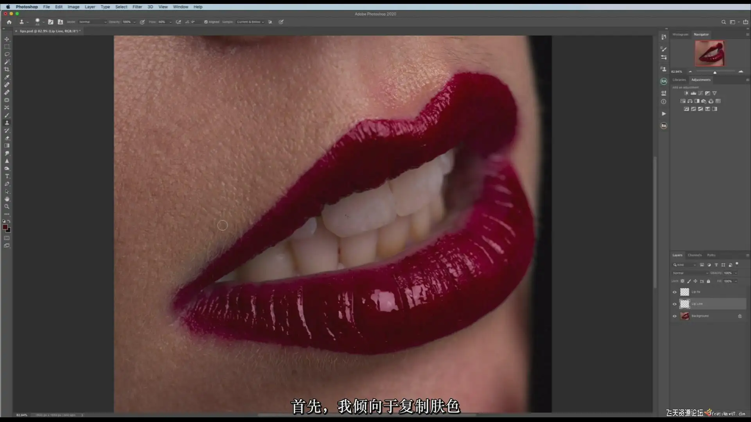Image resolution: width=751 pixels, height=422 pixels.
Task: Select the Type tool
Action: (x=7, y=176)
